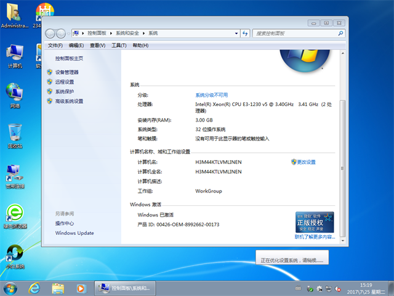Expand the root breadcrumb arrow before 控制面板
Viewport: 394px width, 296px height.
pyautogui.click(x=82, y=33)
